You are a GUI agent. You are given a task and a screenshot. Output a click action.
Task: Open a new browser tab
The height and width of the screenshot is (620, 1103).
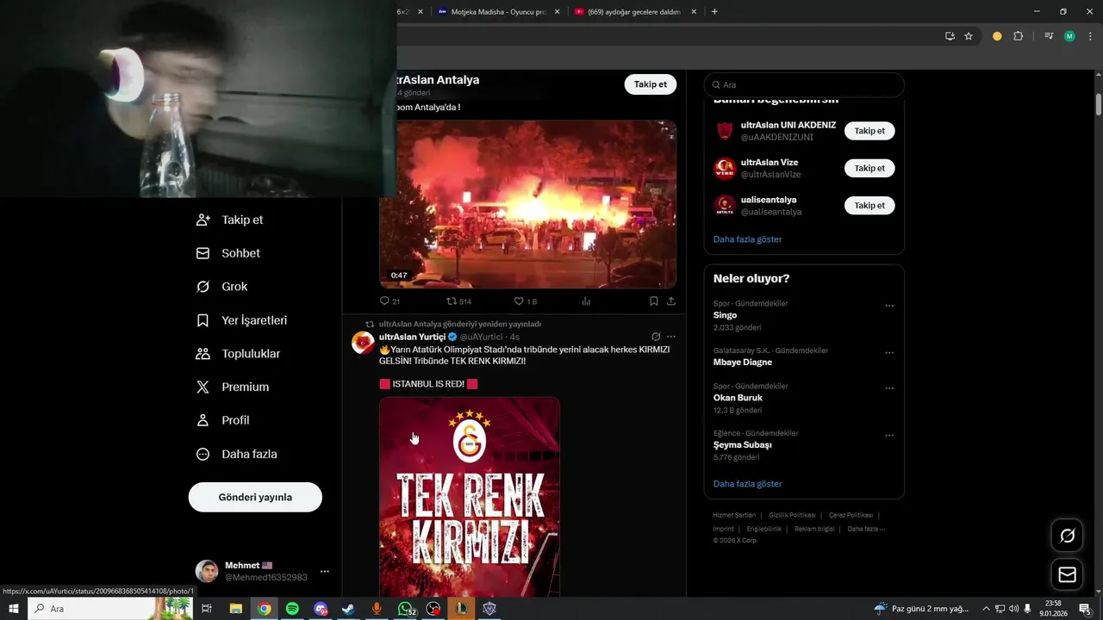pos(714,12)
